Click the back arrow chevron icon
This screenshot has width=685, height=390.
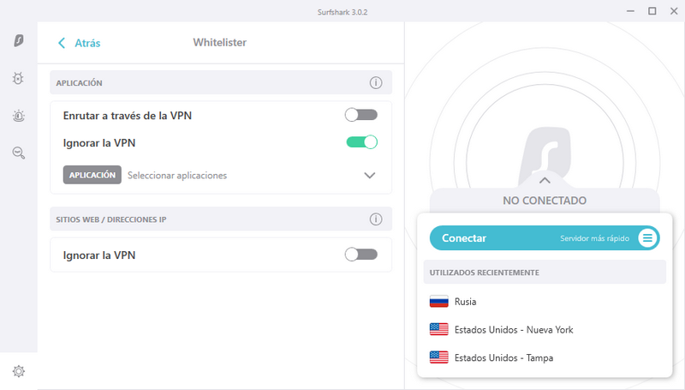coord(62,43)
